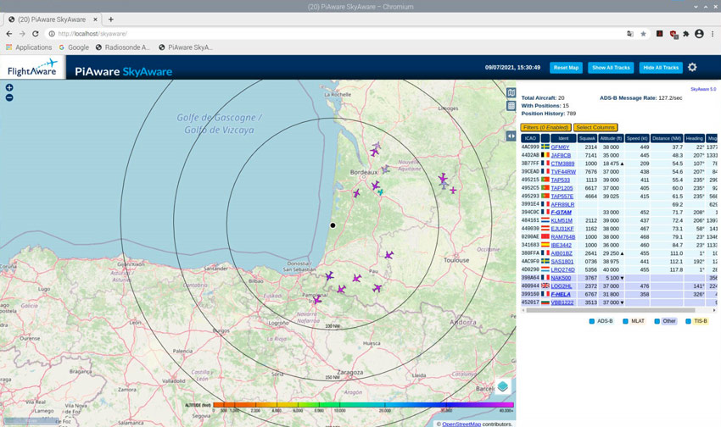
Task: Open the SAS1801 flight link
Action: pyautogui.click(x=562, y=262)
